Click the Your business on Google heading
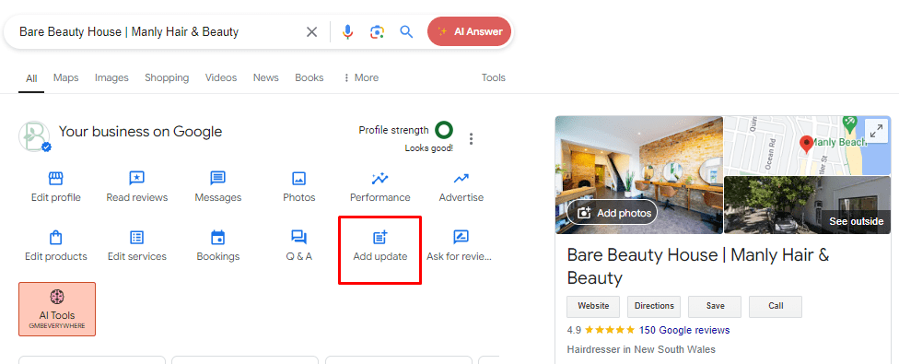 (140, 132)
